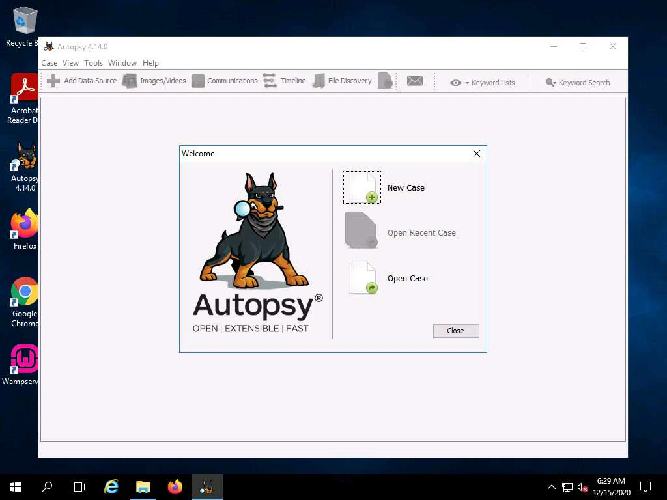Viewport: 667px width, 500px height.
Task: Maximize the Autopsy window
Action: tap(583, 46)
